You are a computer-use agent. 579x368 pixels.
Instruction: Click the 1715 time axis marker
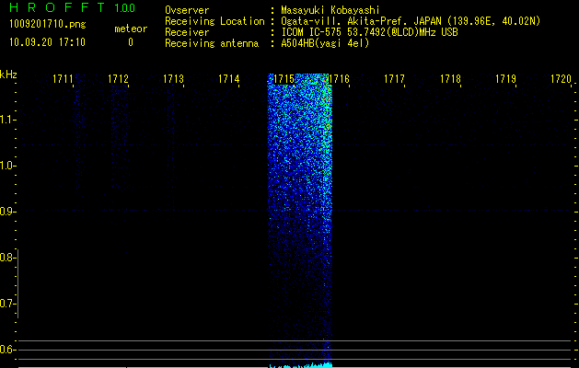click(284, 79)
